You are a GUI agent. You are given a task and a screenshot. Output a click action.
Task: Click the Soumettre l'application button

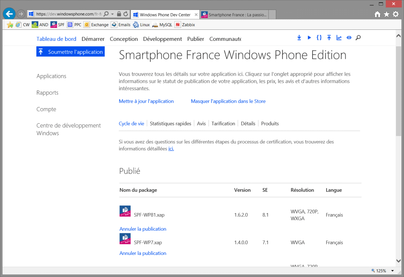[x=71, y=52]
